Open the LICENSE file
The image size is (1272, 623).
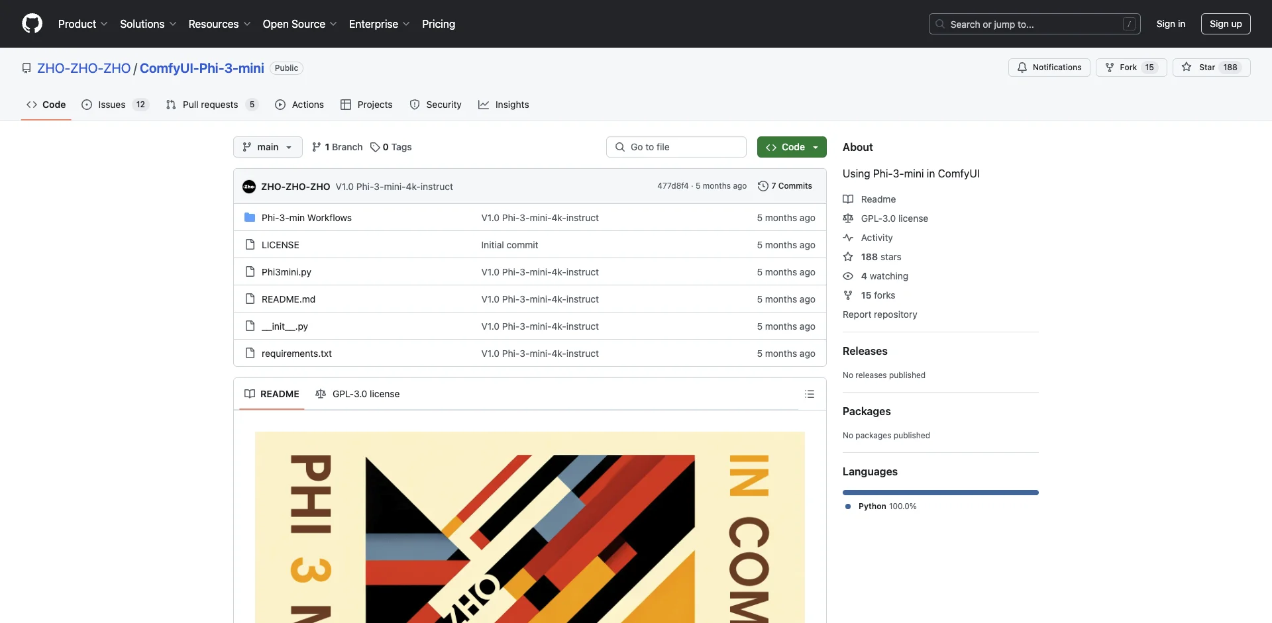[280, 245]
